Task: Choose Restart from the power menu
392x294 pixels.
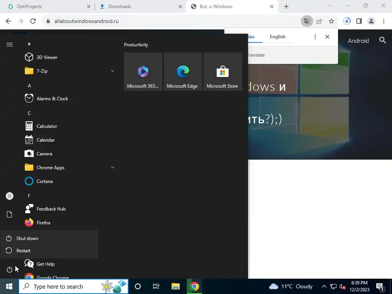Action: pyautogui.click(x=49, y=250)
